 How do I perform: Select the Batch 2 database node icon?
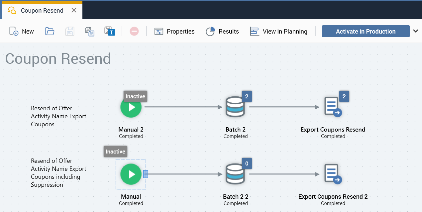[x=235, y=107]
